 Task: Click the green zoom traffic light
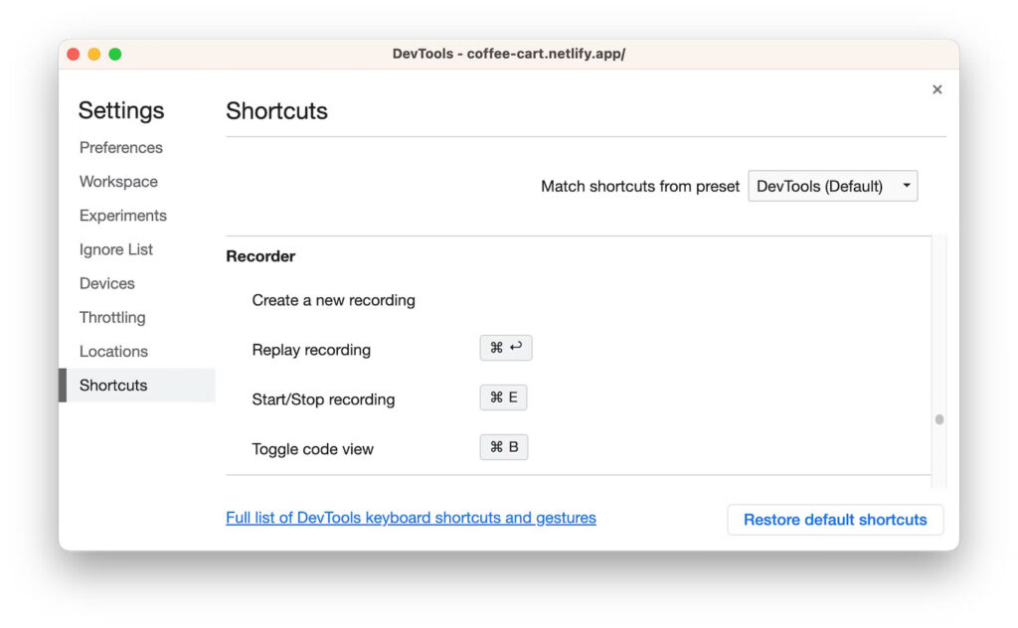(115, 54)
